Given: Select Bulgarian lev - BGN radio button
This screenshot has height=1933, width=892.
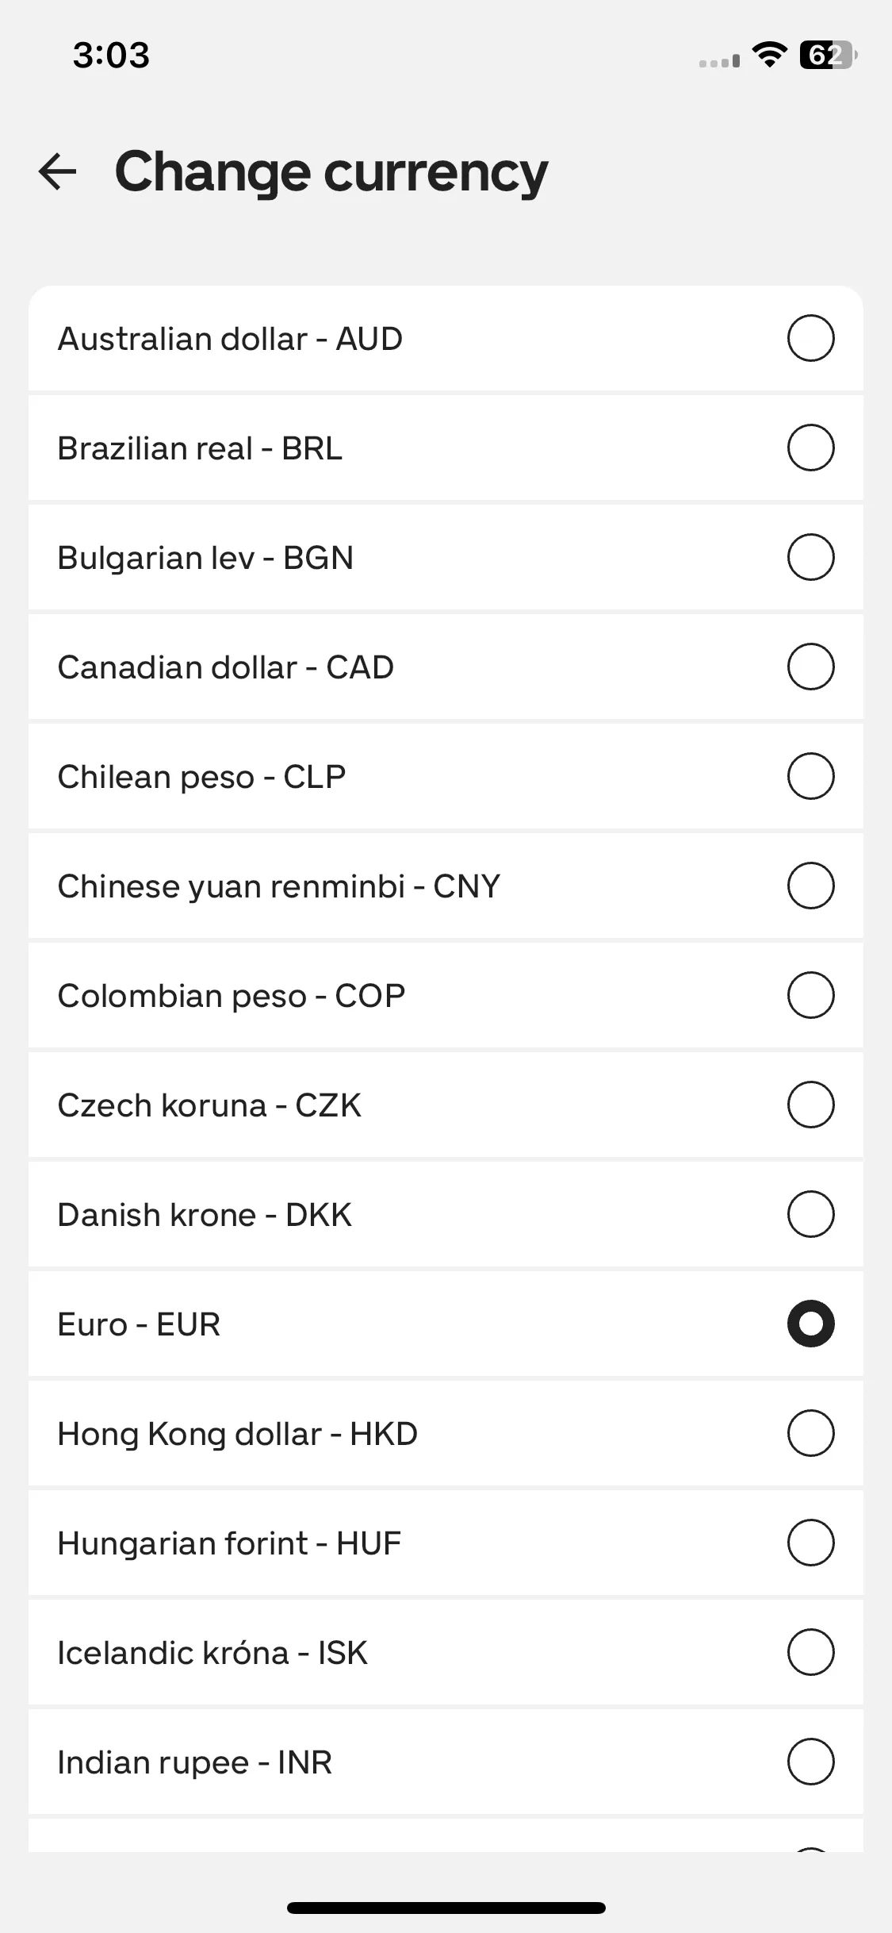Looking at the screenshot, I should click(810, 557).
